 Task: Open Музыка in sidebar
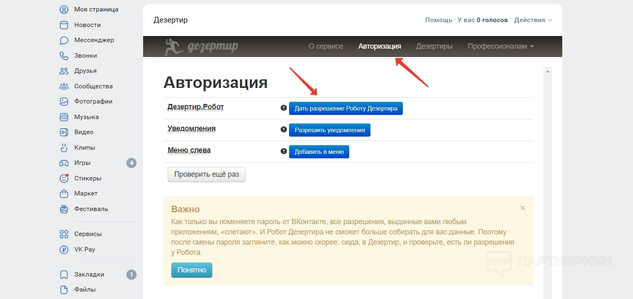click(x=87, y=117)
